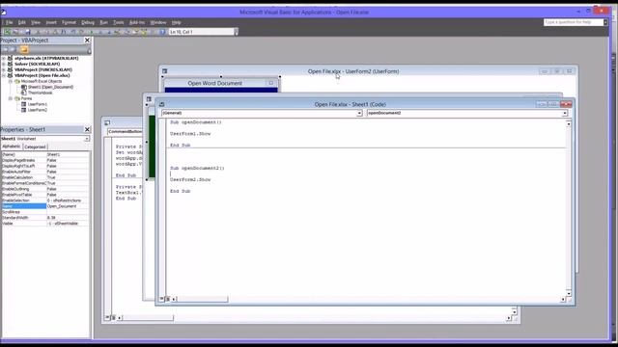618x347 pixels.
Task: Click the View Microsoft Excel toolbar icon
Action: point(7,32)
